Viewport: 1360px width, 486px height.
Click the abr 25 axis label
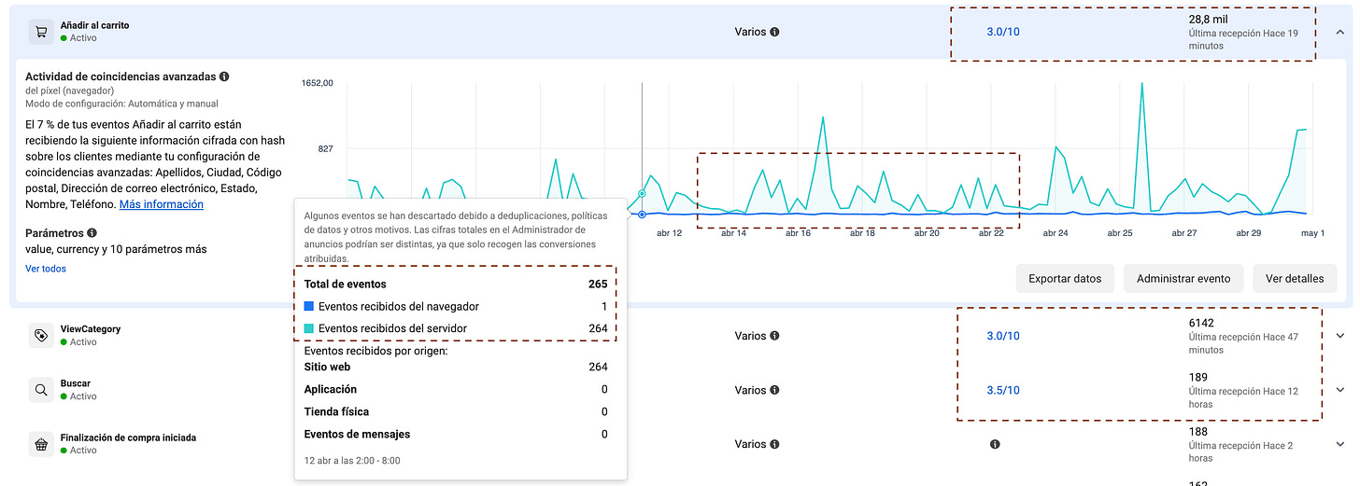click(x=1120, y=233)
